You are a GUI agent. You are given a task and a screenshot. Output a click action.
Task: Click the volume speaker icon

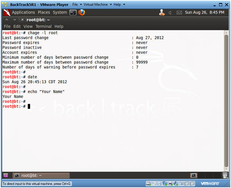pos(170,13)
